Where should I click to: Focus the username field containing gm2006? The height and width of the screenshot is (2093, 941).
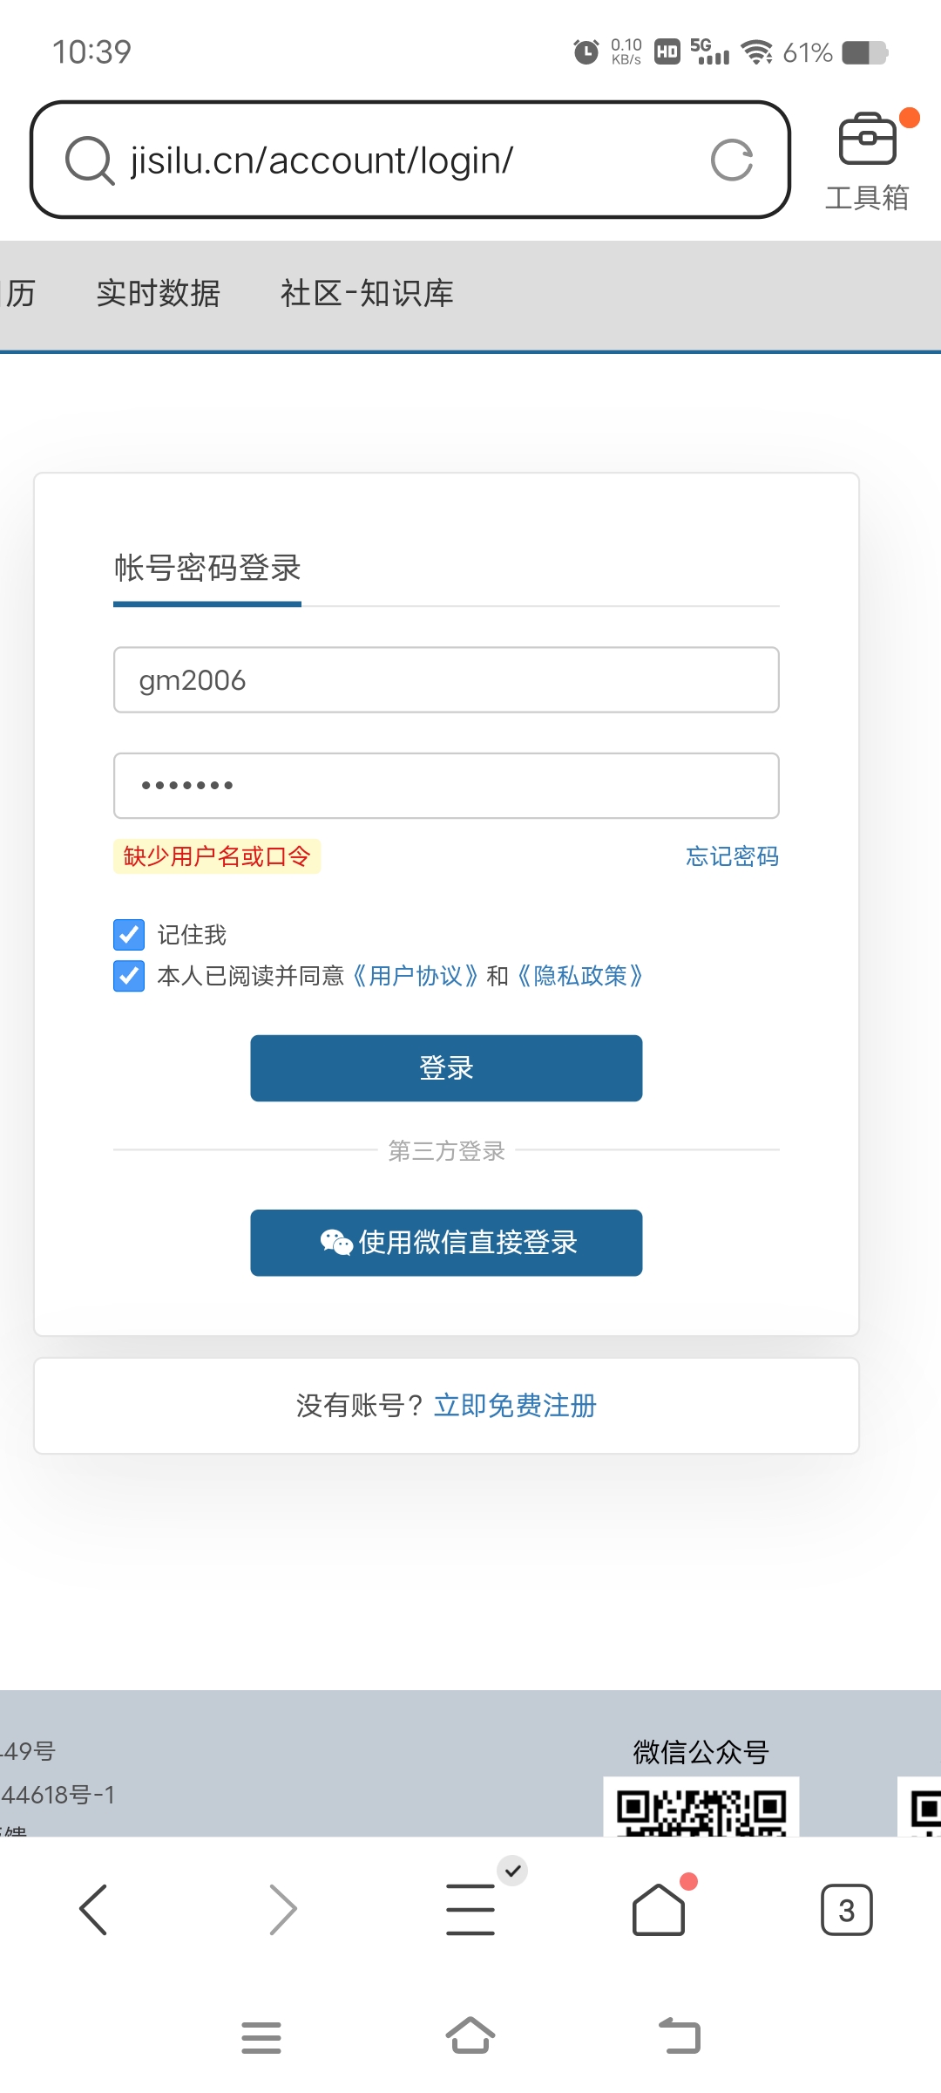pyautogui.click(x=446, y=680)
